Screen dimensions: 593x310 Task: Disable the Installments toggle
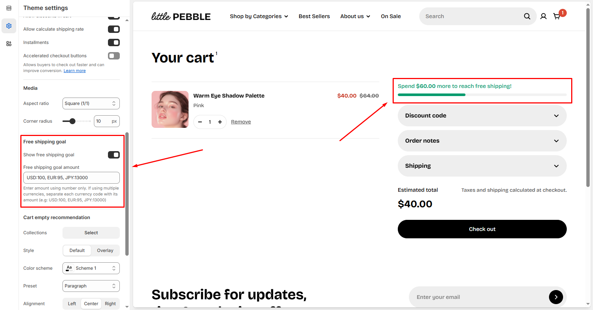[113, 42]
